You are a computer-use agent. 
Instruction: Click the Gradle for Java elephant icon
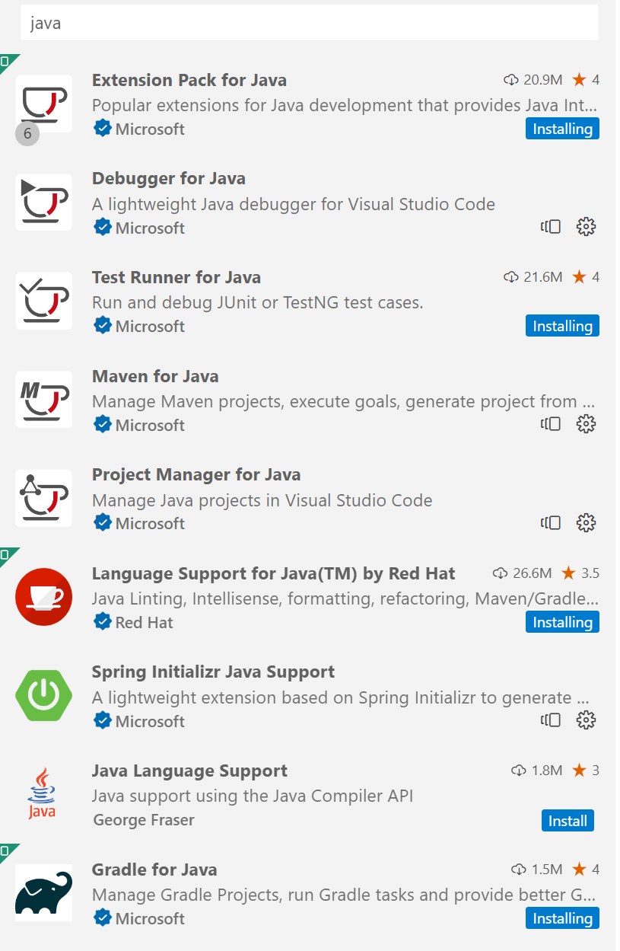44,892
